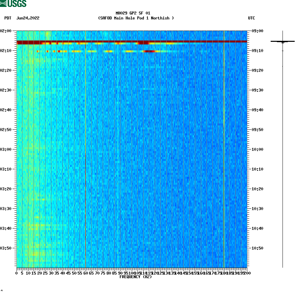Click the dark red event band near 09:05
Image resolution: width=297 pixels, height=294 pixels.
coord(132,42)
